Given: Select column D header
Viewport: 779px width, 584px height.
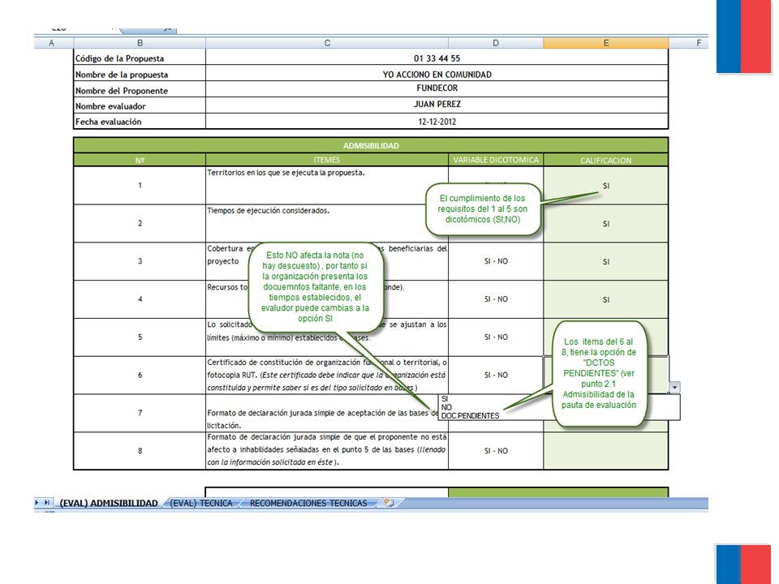Looking at the screenshot, I should (496, 43).
